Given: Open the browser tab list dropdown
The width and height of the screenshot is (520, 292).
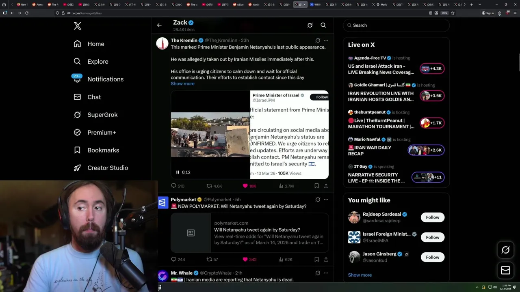Looking at the screenshot, I should pos(480,4).
